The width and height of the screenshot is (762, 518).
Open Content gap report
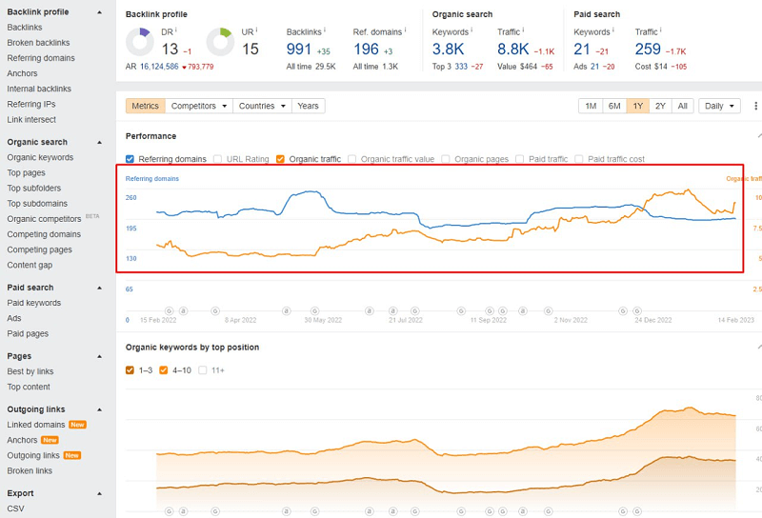(30, 266)
